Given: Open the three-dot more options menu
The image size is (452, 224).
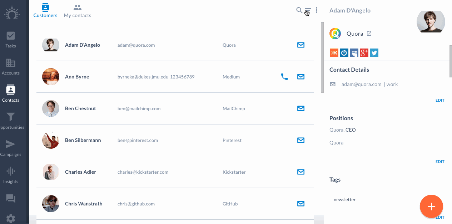Looking at the screenshot, I should click(x=317, y=10).
